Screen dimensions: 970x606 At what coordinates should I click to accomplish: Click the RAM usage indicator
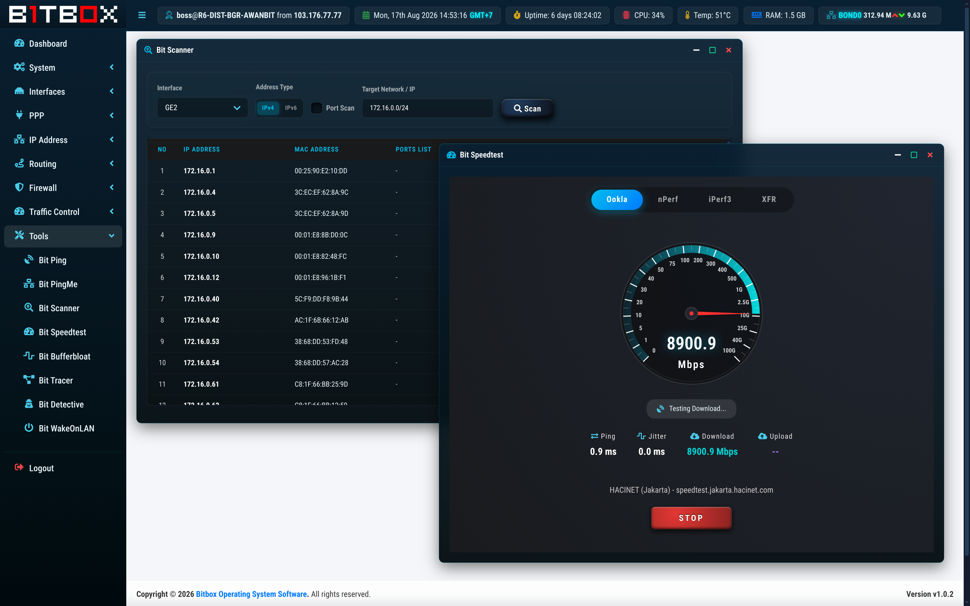pos(778,15)
